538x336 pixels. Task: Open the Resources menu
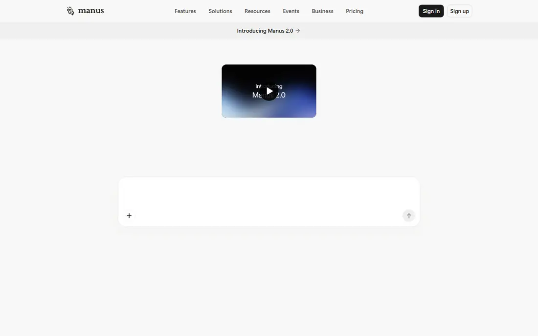tap(257, 11)
